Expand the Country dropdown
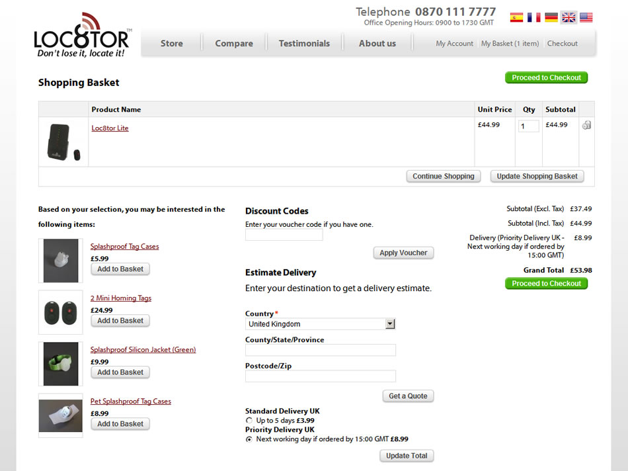 pos(390,324)
